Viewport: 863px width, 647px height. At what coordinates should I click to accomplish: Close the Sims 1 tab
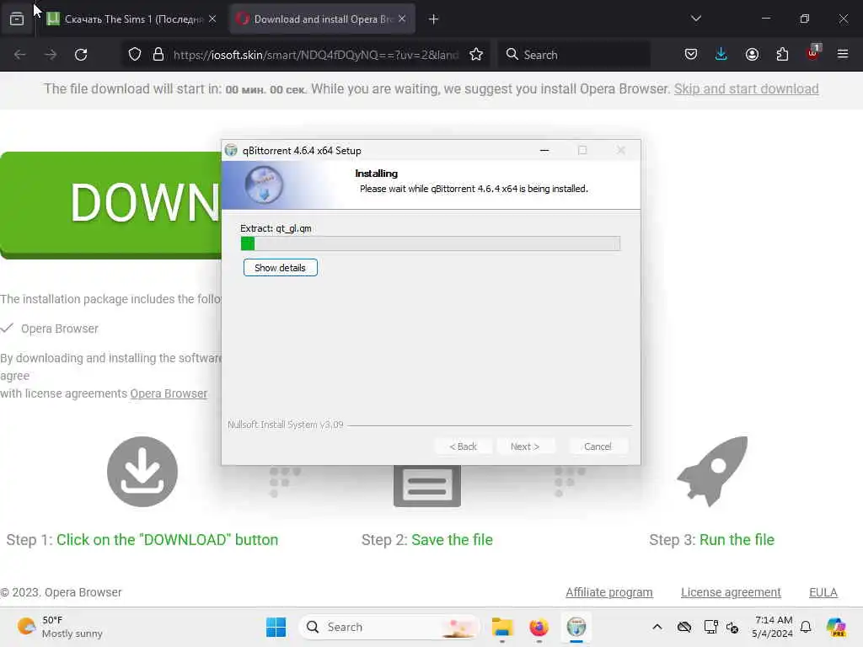coord(212,19)
